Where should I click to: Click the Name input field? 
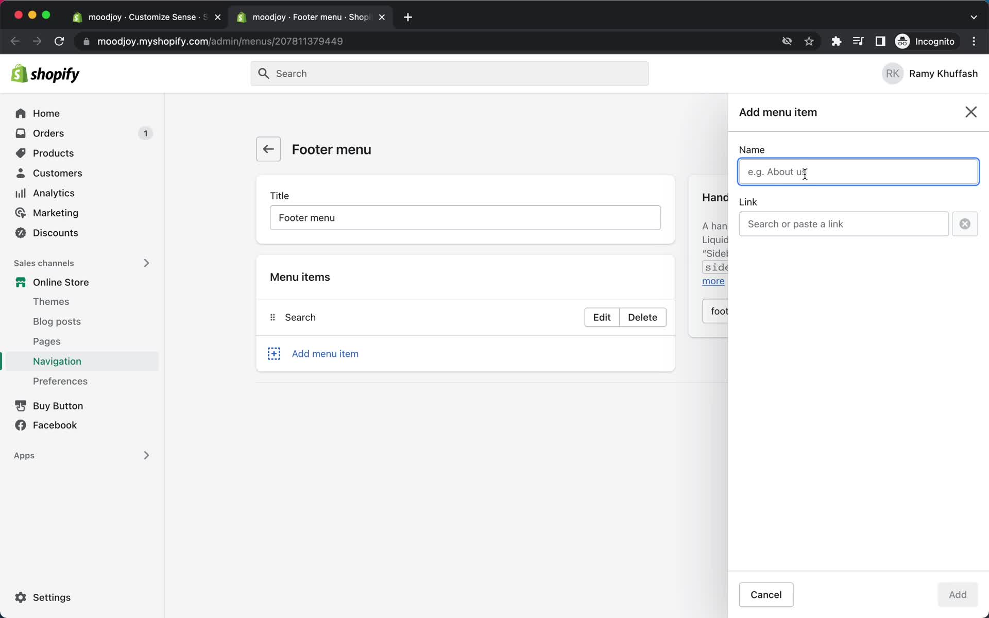pyautogui.click(x=858, y=171)
